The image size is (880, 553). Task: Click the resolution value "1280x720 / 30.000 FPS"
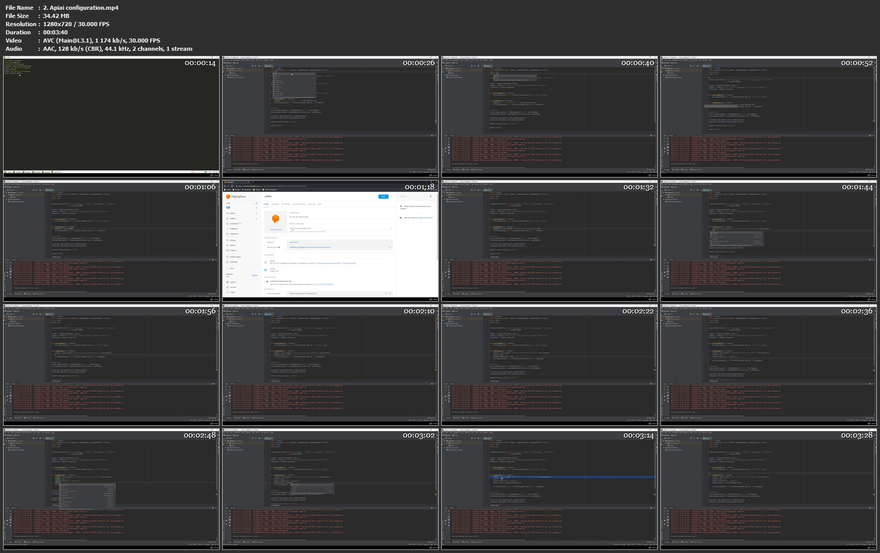[76, 24]
